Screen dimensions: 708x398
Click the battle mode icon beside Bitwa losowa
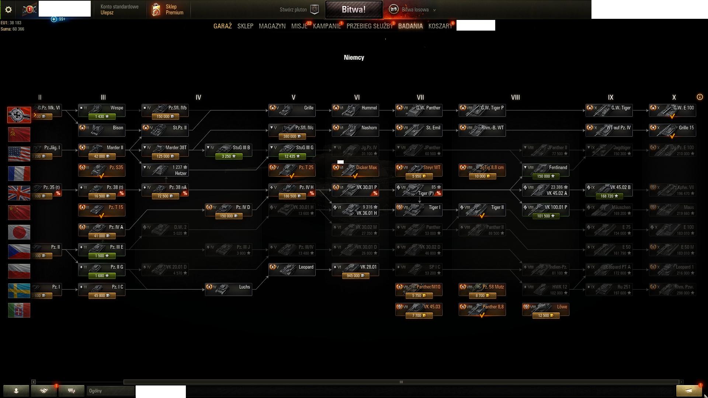pyautogui.click(x=393, y=10)
